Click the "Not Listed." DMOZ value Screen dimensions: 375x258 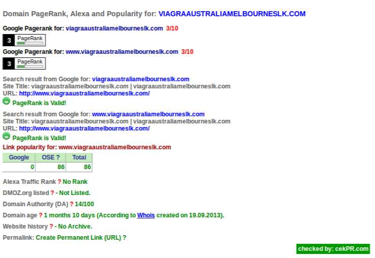tap(75, 193)
